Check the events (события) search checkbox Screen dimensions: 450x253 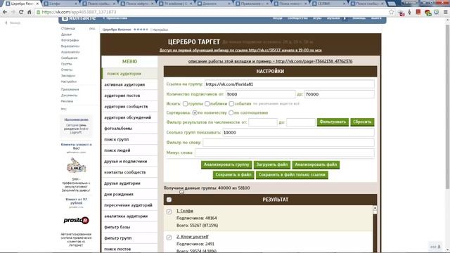click(231, 103)
